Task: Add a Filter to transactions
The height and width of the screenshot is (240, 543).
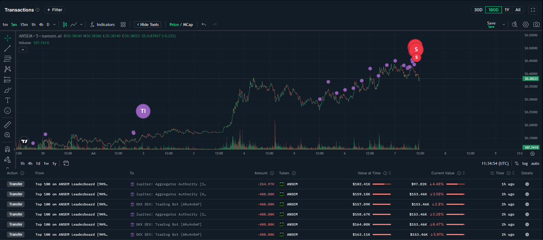Action: click(54, 9)
